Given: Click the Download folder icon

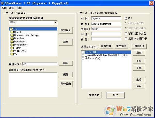Looking at the screenshot, I should coord(12,38).
